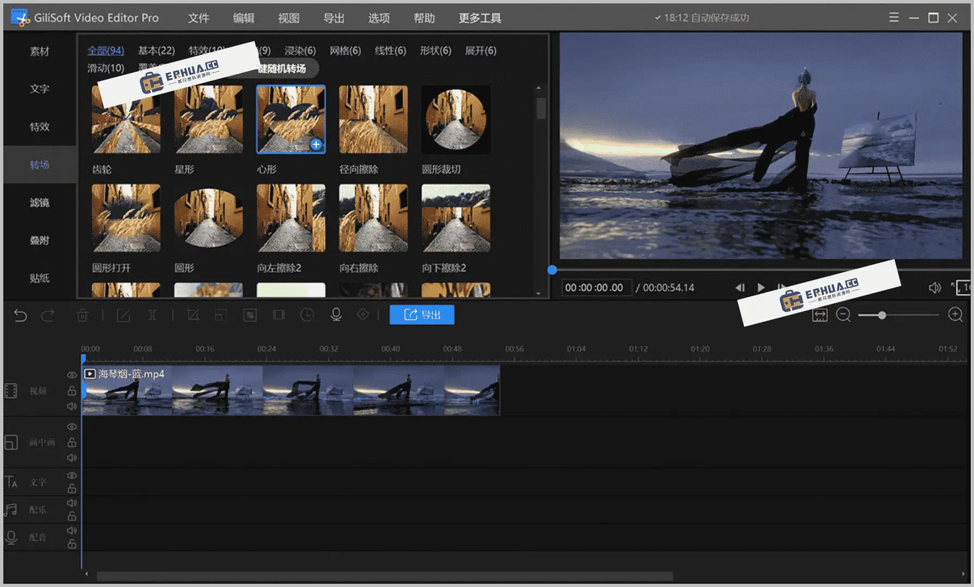Switch to the 基本(22) transitions tab
Screen dimensions: 974x587
coord(156,51)
